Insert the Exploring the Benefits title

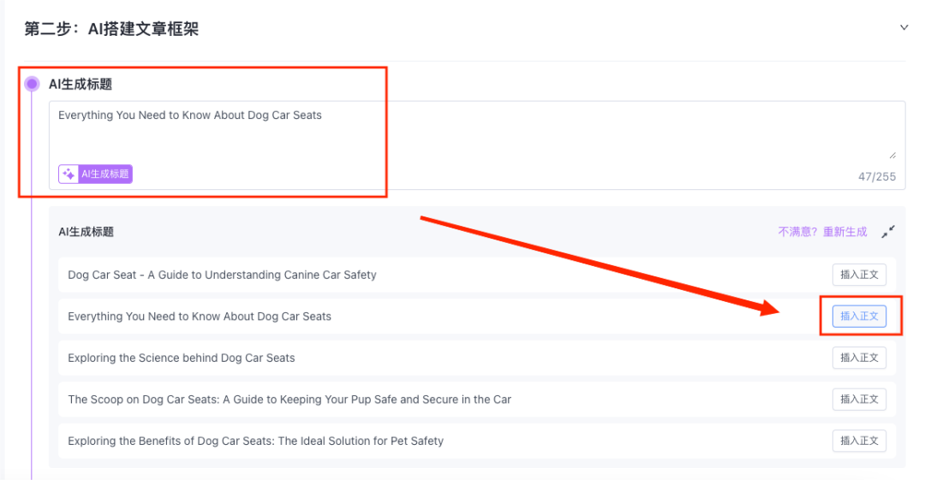(x=859, y=441)
